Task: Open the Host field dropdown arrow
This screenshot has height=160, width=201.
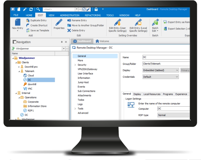Action: [x=77, y=9]
